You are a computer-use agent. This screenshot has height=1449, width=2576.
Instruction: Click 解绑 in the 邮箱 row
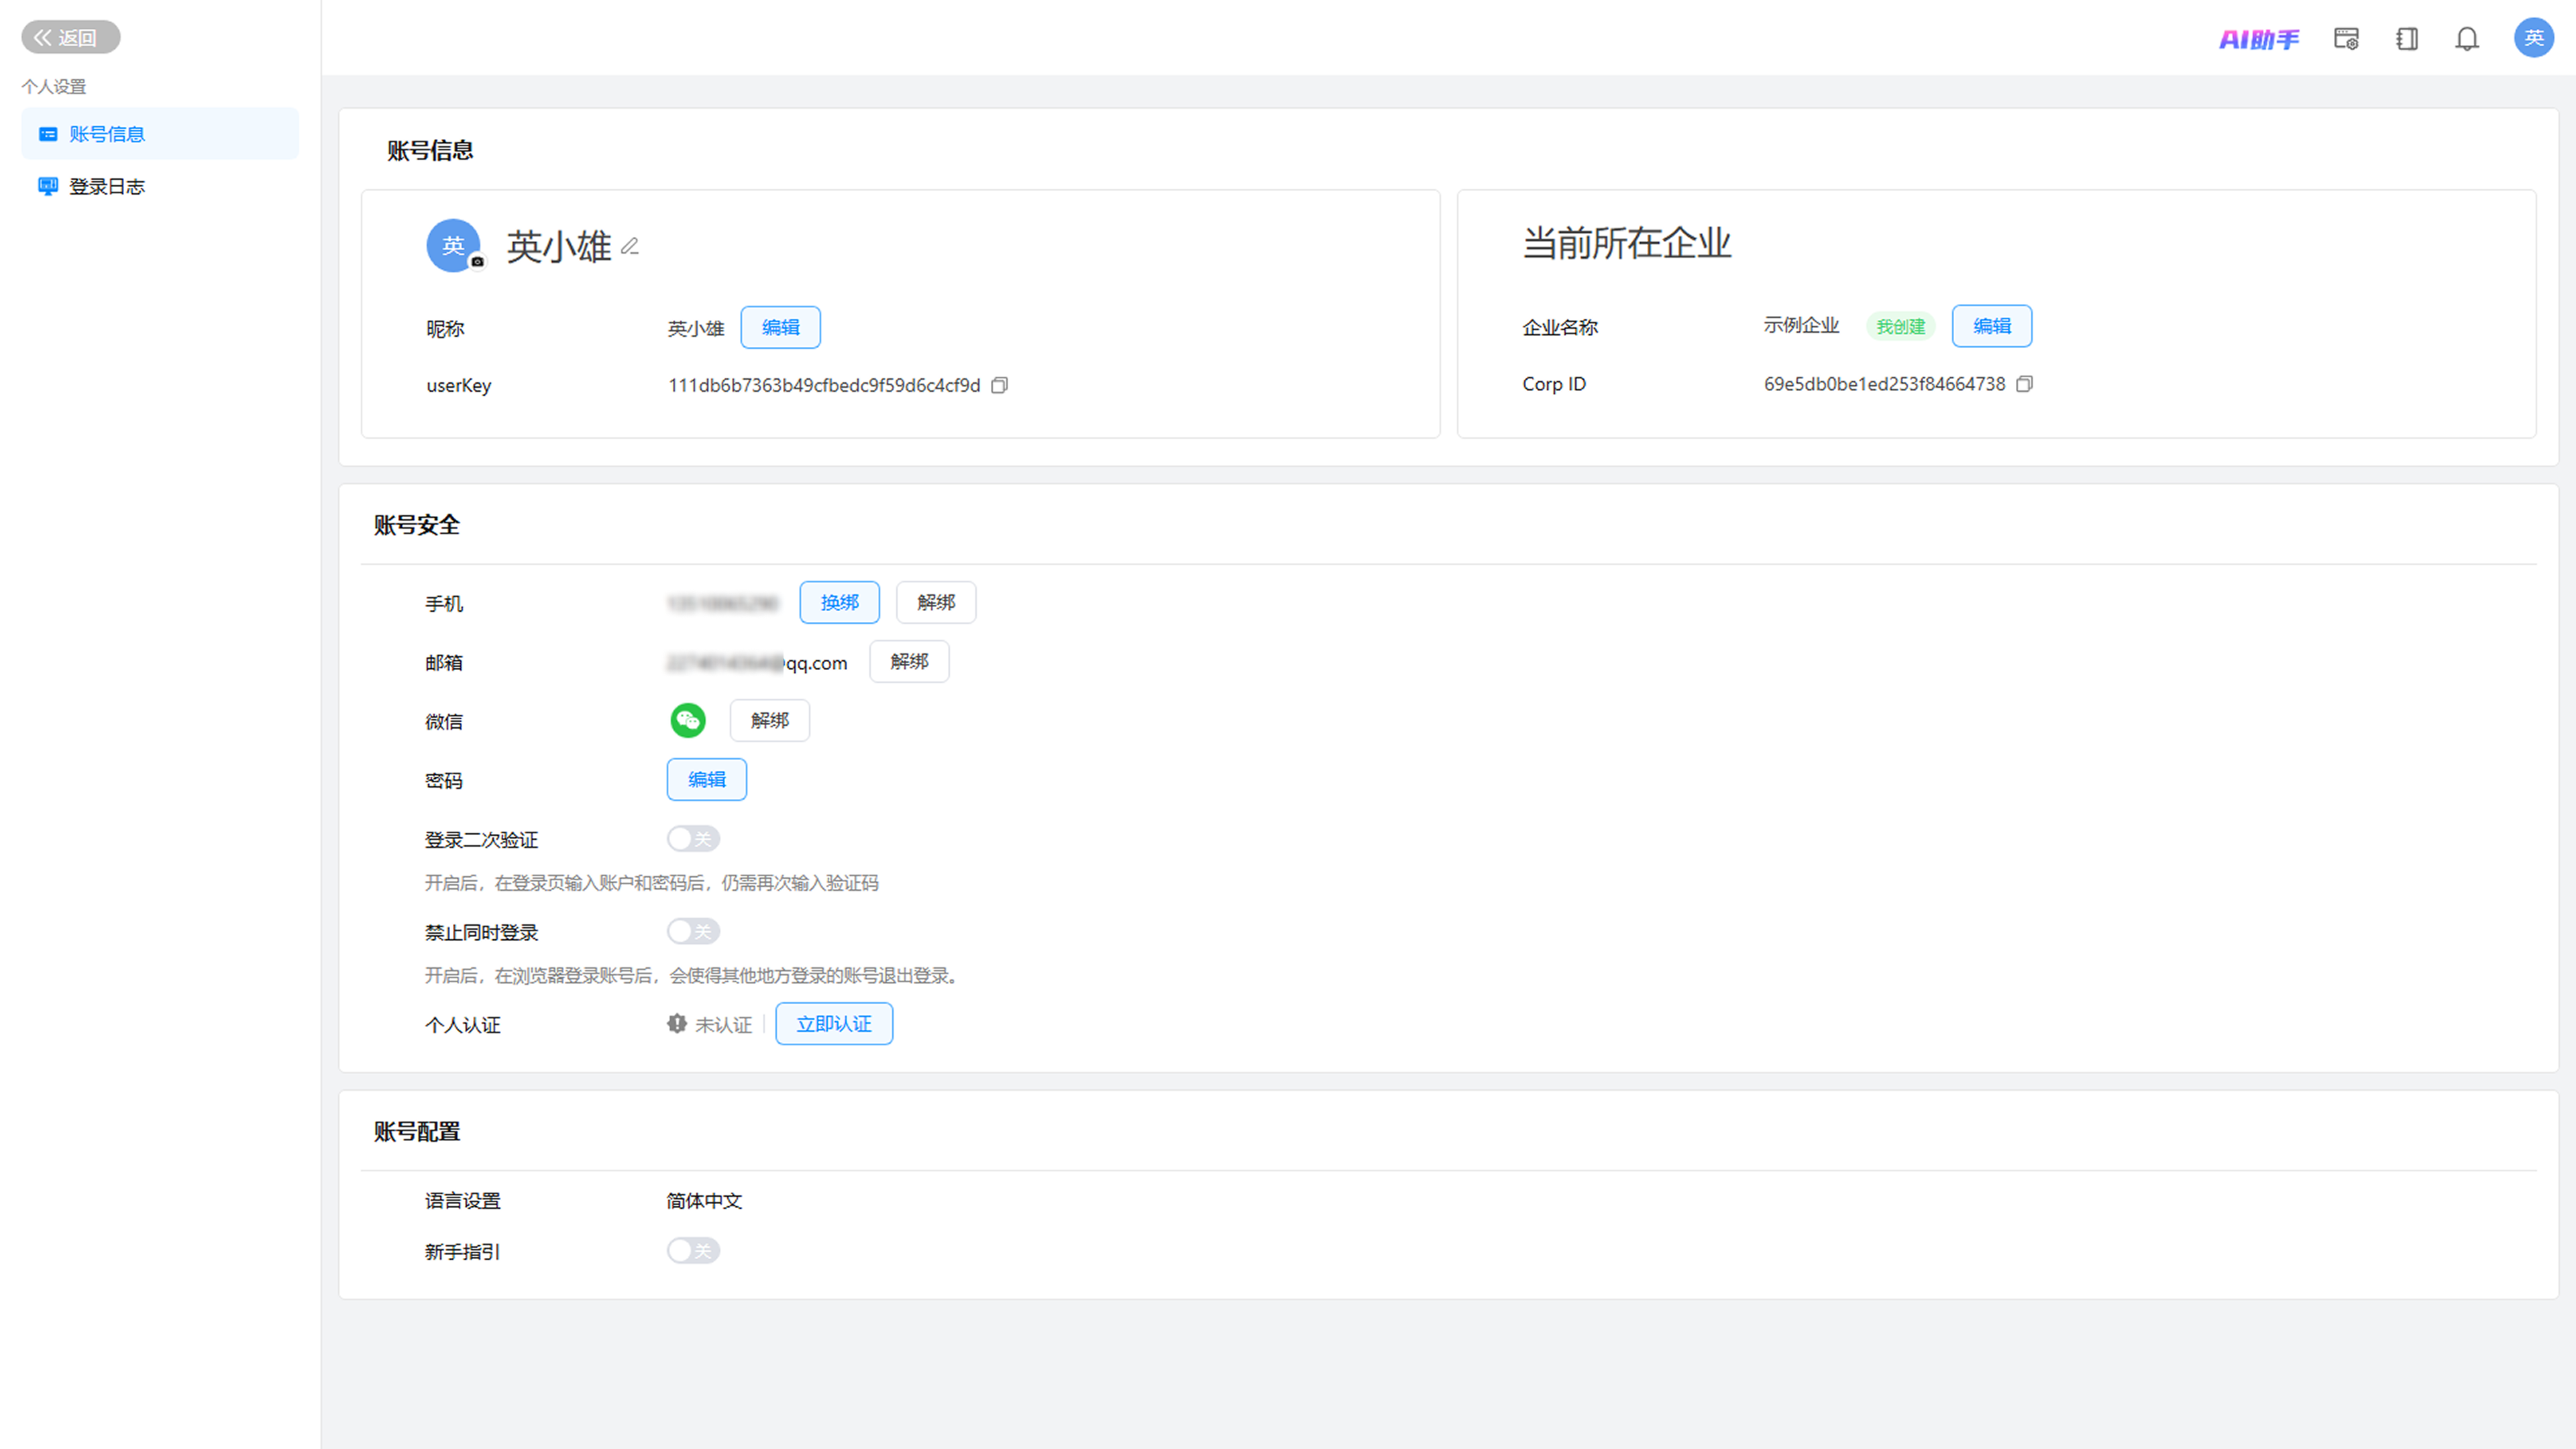click(909, 662)
